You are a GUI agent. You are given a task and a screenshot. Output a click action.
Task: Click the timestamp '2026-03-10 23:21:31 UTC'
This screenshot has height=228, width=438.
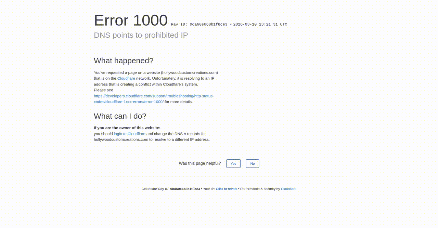[x=260, y=25]
